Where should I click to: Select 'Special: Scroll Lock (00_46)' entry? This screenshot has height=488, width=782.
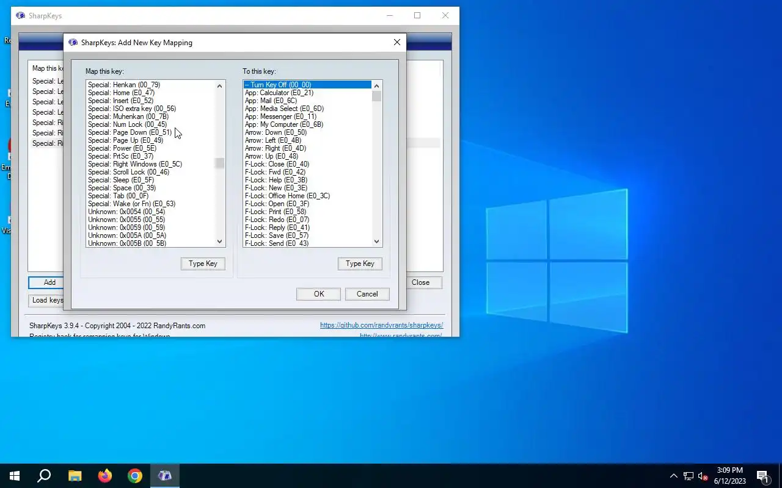[150, 172]
